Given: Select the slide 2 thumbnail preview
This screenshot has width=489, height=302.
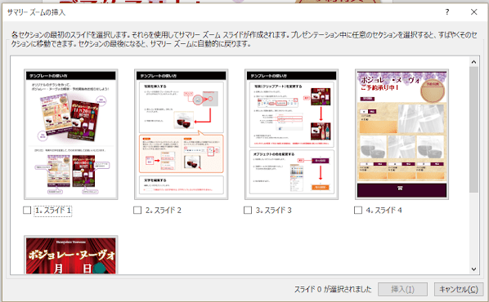Looking at the screenshot, I should click(182, 135).
